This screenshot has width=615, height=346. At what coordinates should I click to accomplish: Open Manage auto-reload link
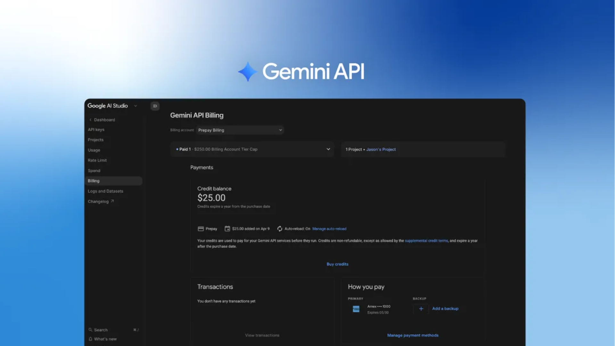click(329, 229)
